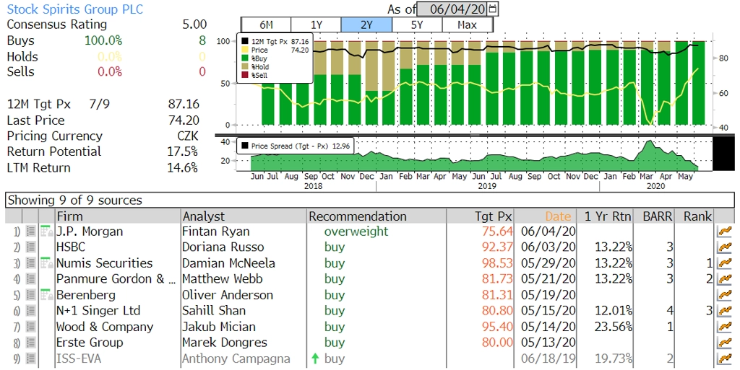Open the chart icon in the HSBC row
The width and height of the screenshot is (740, 370).
(x=724, y=247)
